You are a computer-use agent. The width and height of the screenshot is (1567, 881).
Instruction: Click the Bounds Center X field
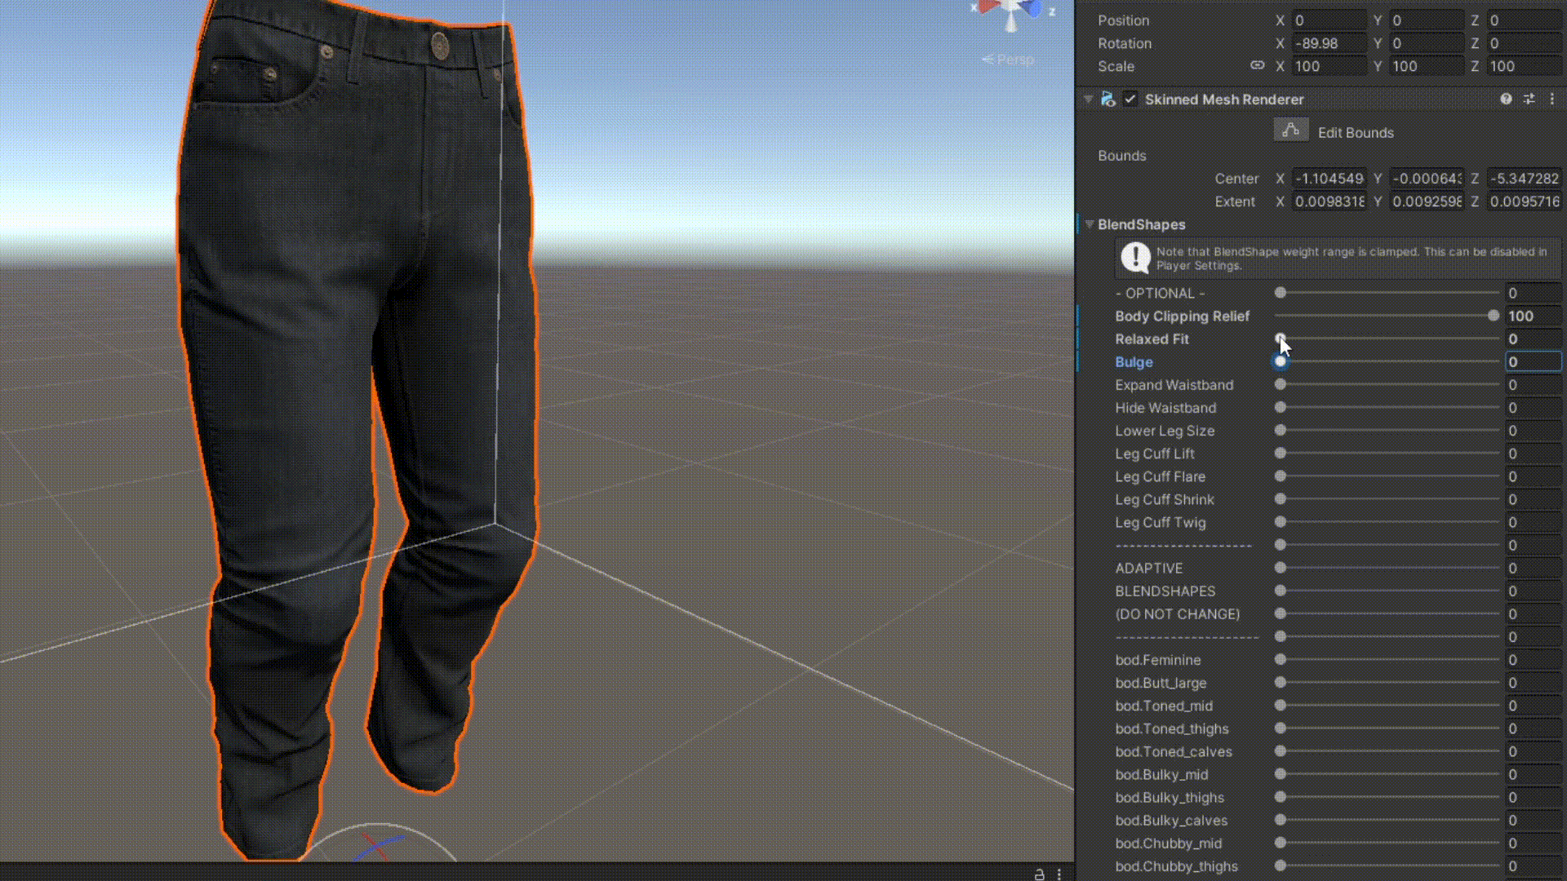(1329, 178)
